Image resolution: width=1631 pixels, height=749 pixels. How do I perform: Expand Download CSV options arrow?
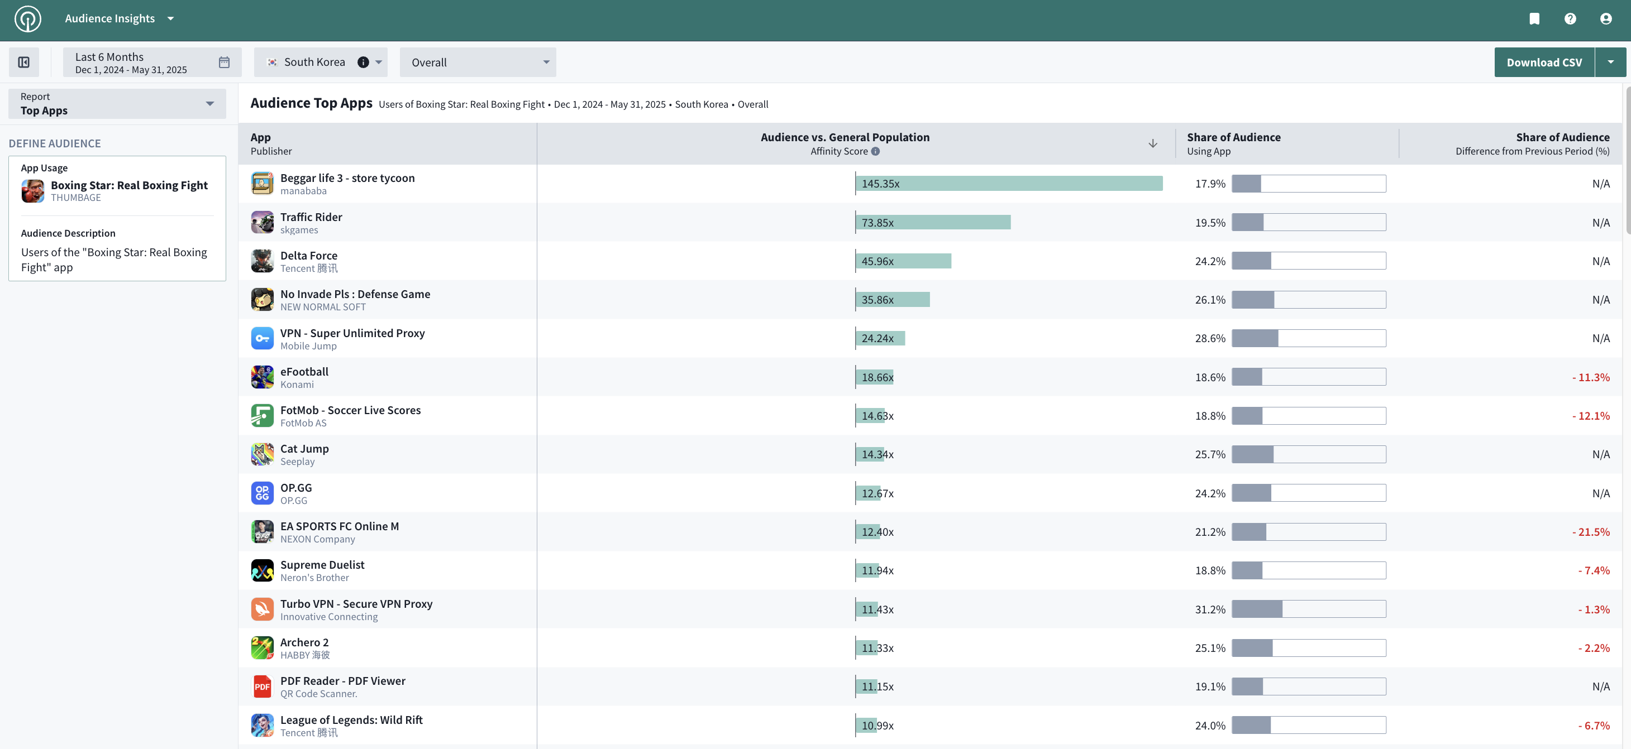coord(1610,62)
